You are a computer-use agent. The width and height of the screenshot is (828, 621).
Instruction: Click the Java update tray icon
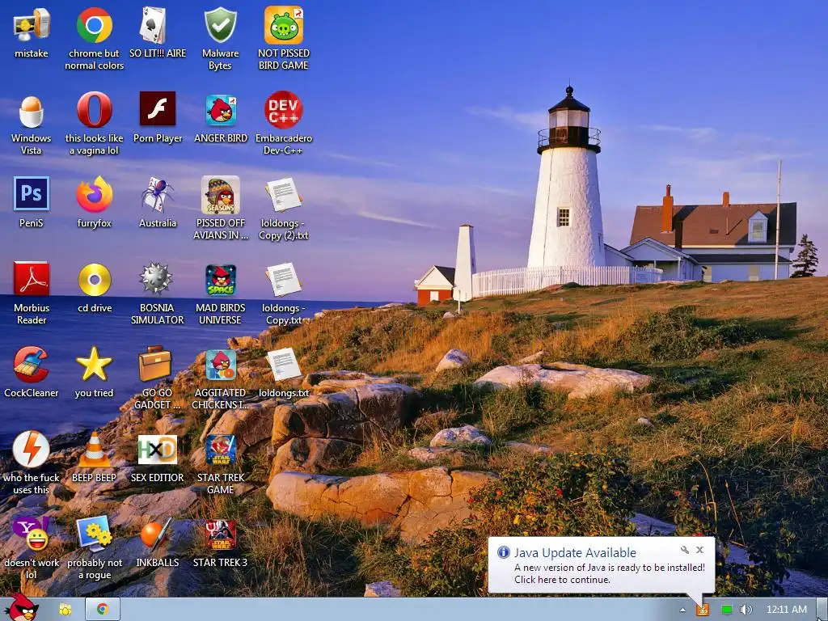coord(703,610)
